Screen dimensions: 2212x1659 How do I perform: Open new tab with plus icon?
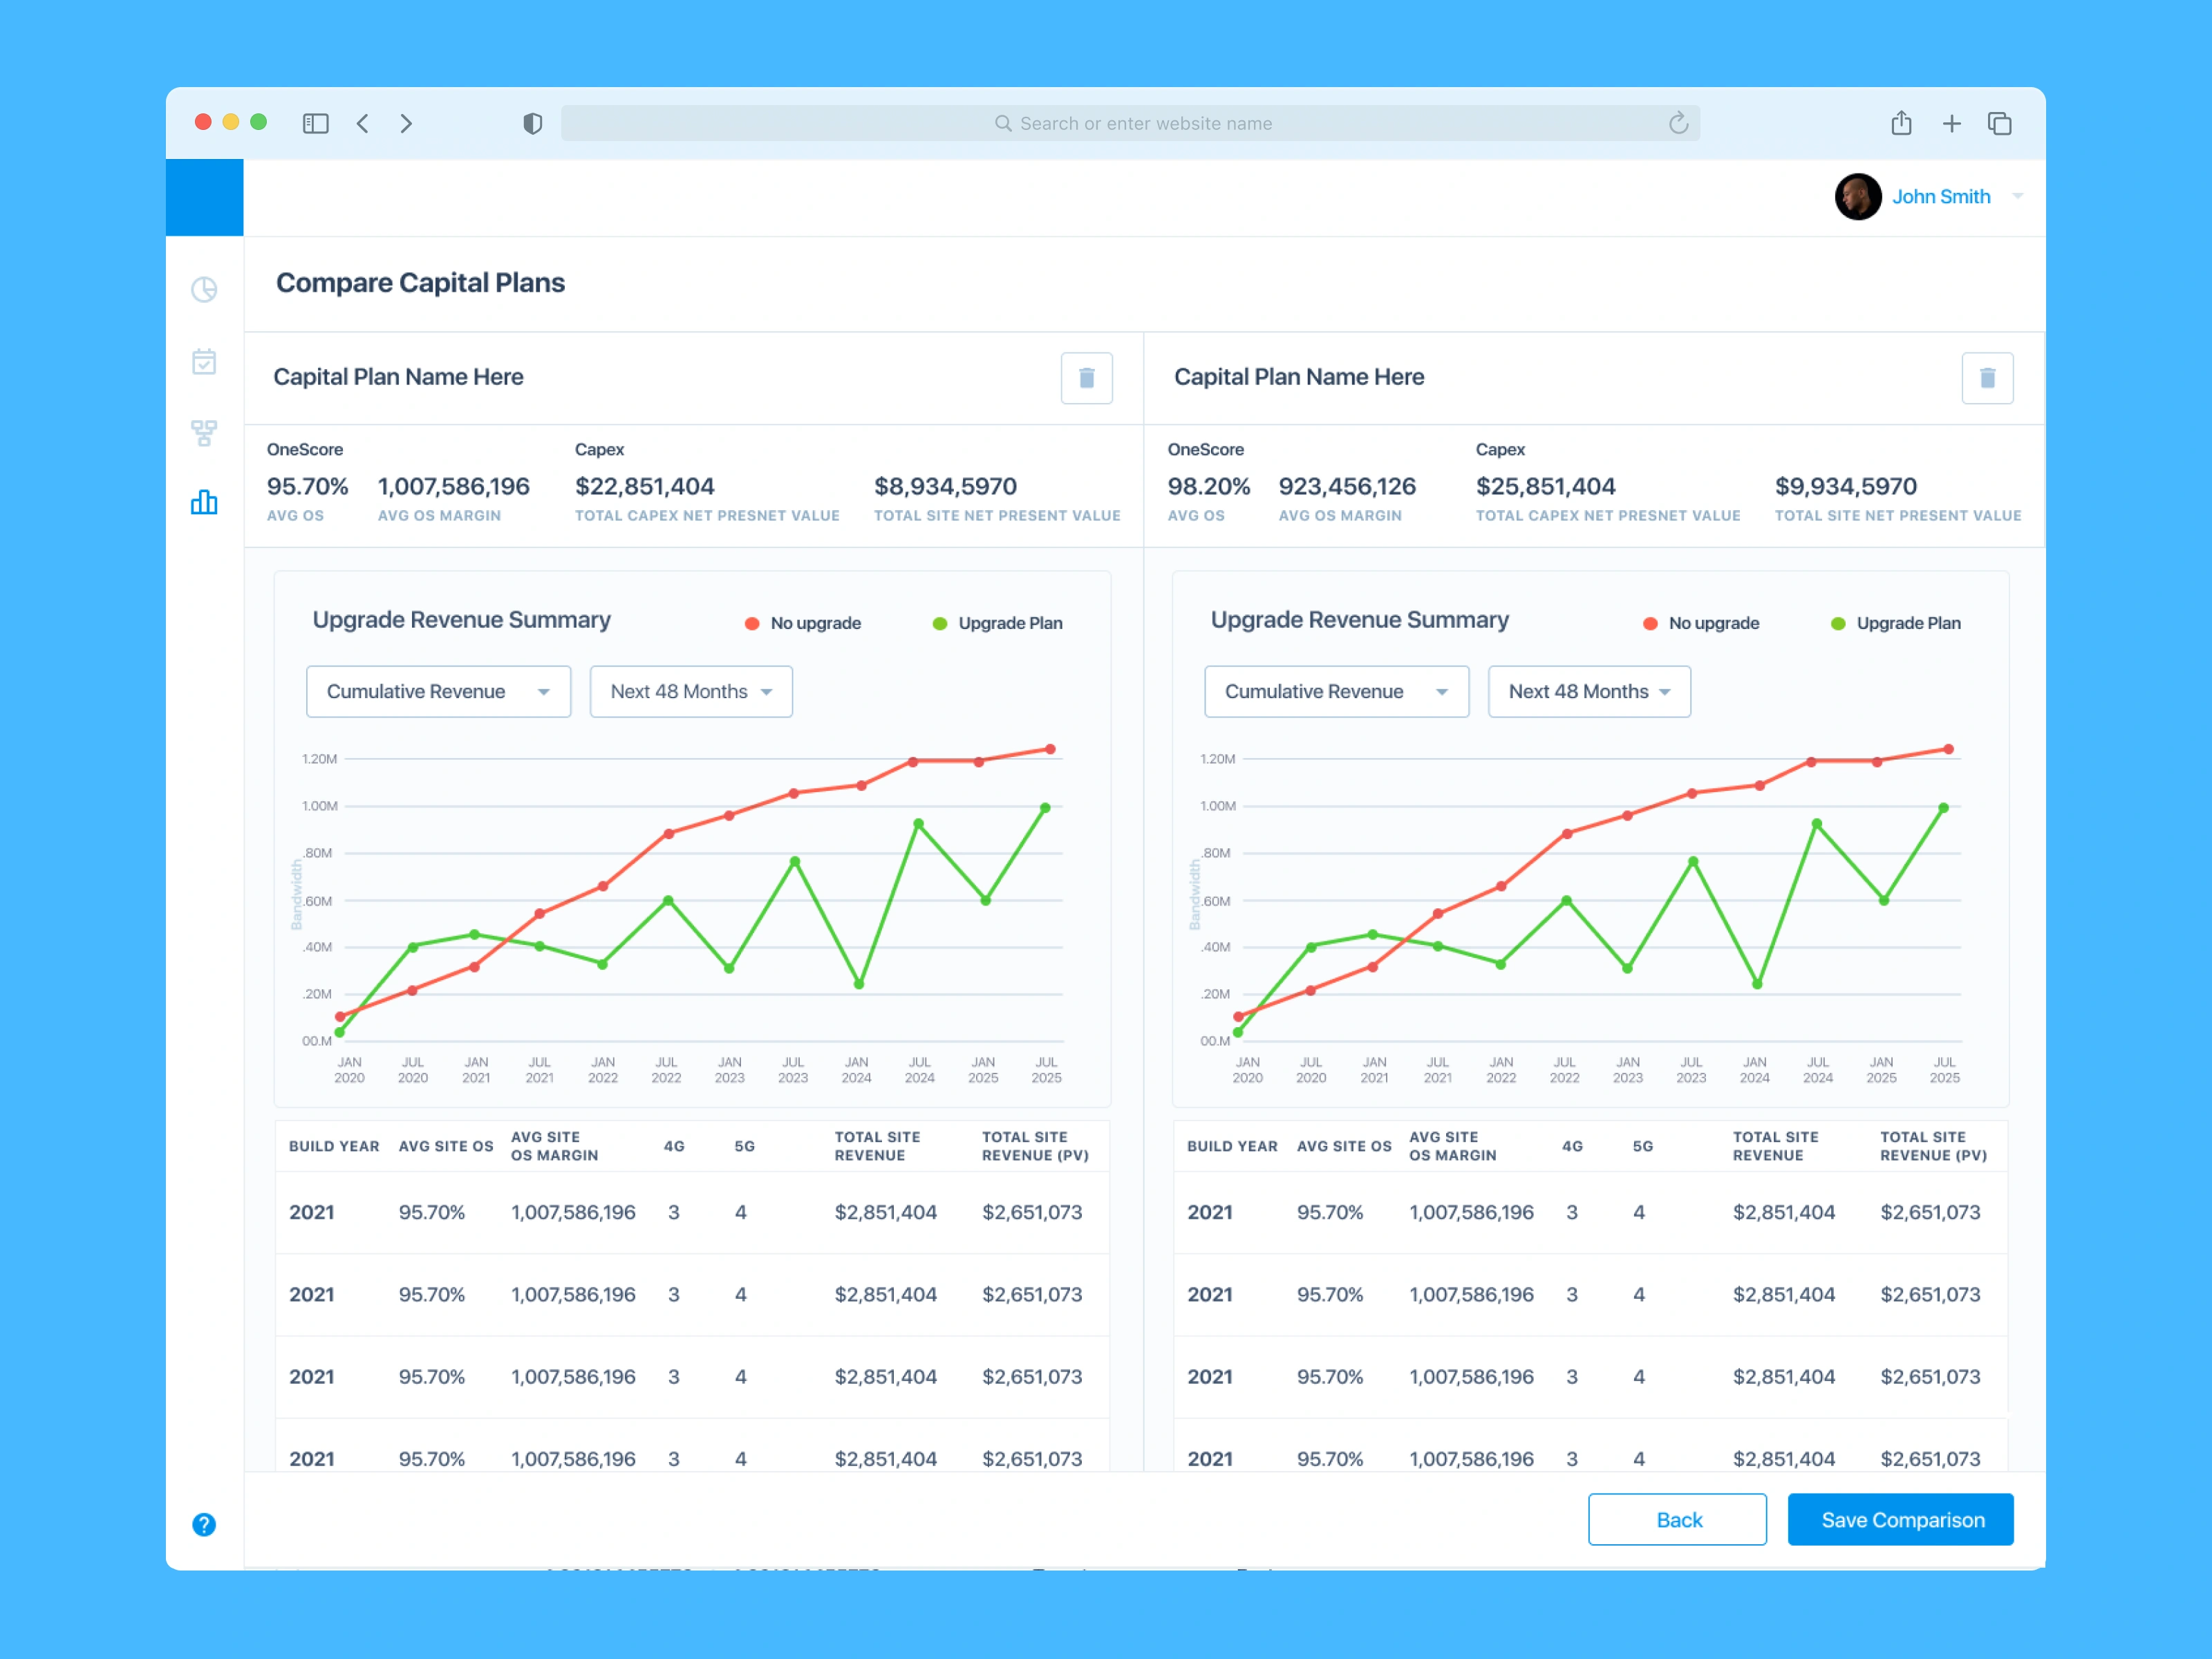(1951, 123)
